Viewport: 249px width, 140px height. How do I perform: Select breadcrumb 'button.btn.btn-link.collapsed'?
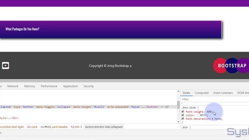click(x=104, y=127)
